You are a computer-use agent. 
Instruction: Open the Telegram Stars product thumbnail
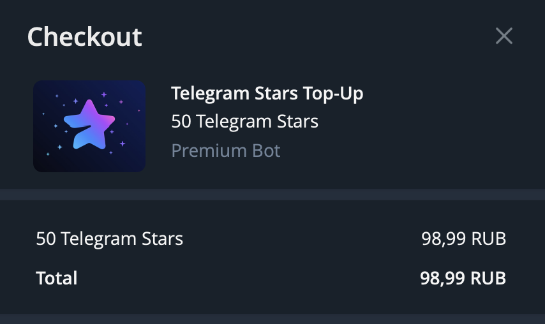click(x=89, y=126)
